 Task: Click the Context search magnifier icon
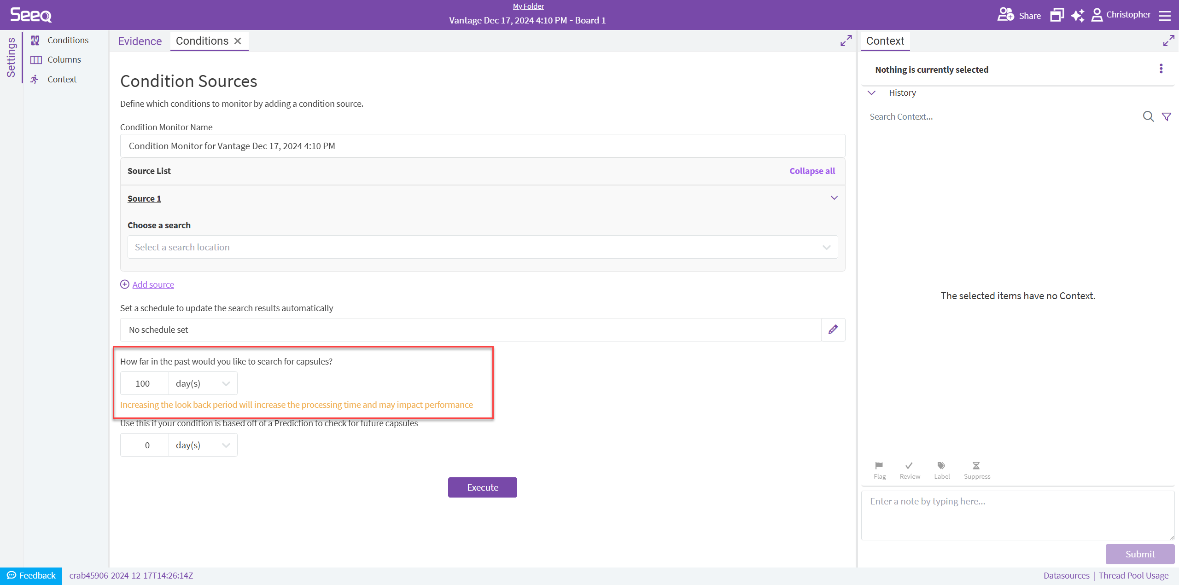tap(1148, 116)
